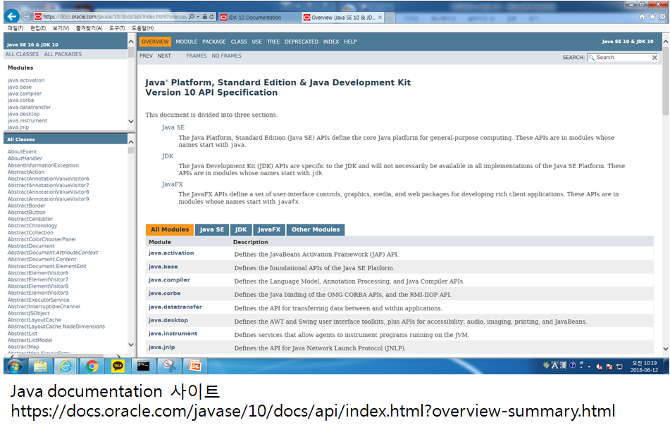This screenshot has width=670, height=425.
Task: Click the magnifier icon in Search box
Action: tap(592, 58)
